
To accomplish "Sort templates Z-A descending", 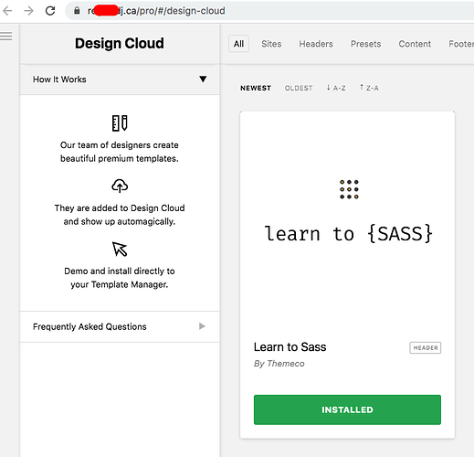I will pyautogui.click(x=369, y=88).
